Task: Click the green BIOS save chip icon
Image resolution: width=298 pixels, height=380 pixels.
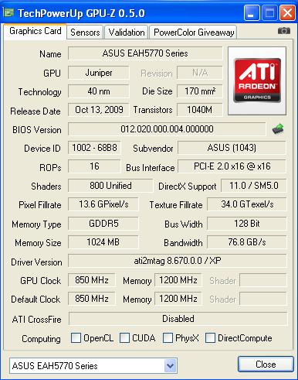Action: [x=278, y=128]
